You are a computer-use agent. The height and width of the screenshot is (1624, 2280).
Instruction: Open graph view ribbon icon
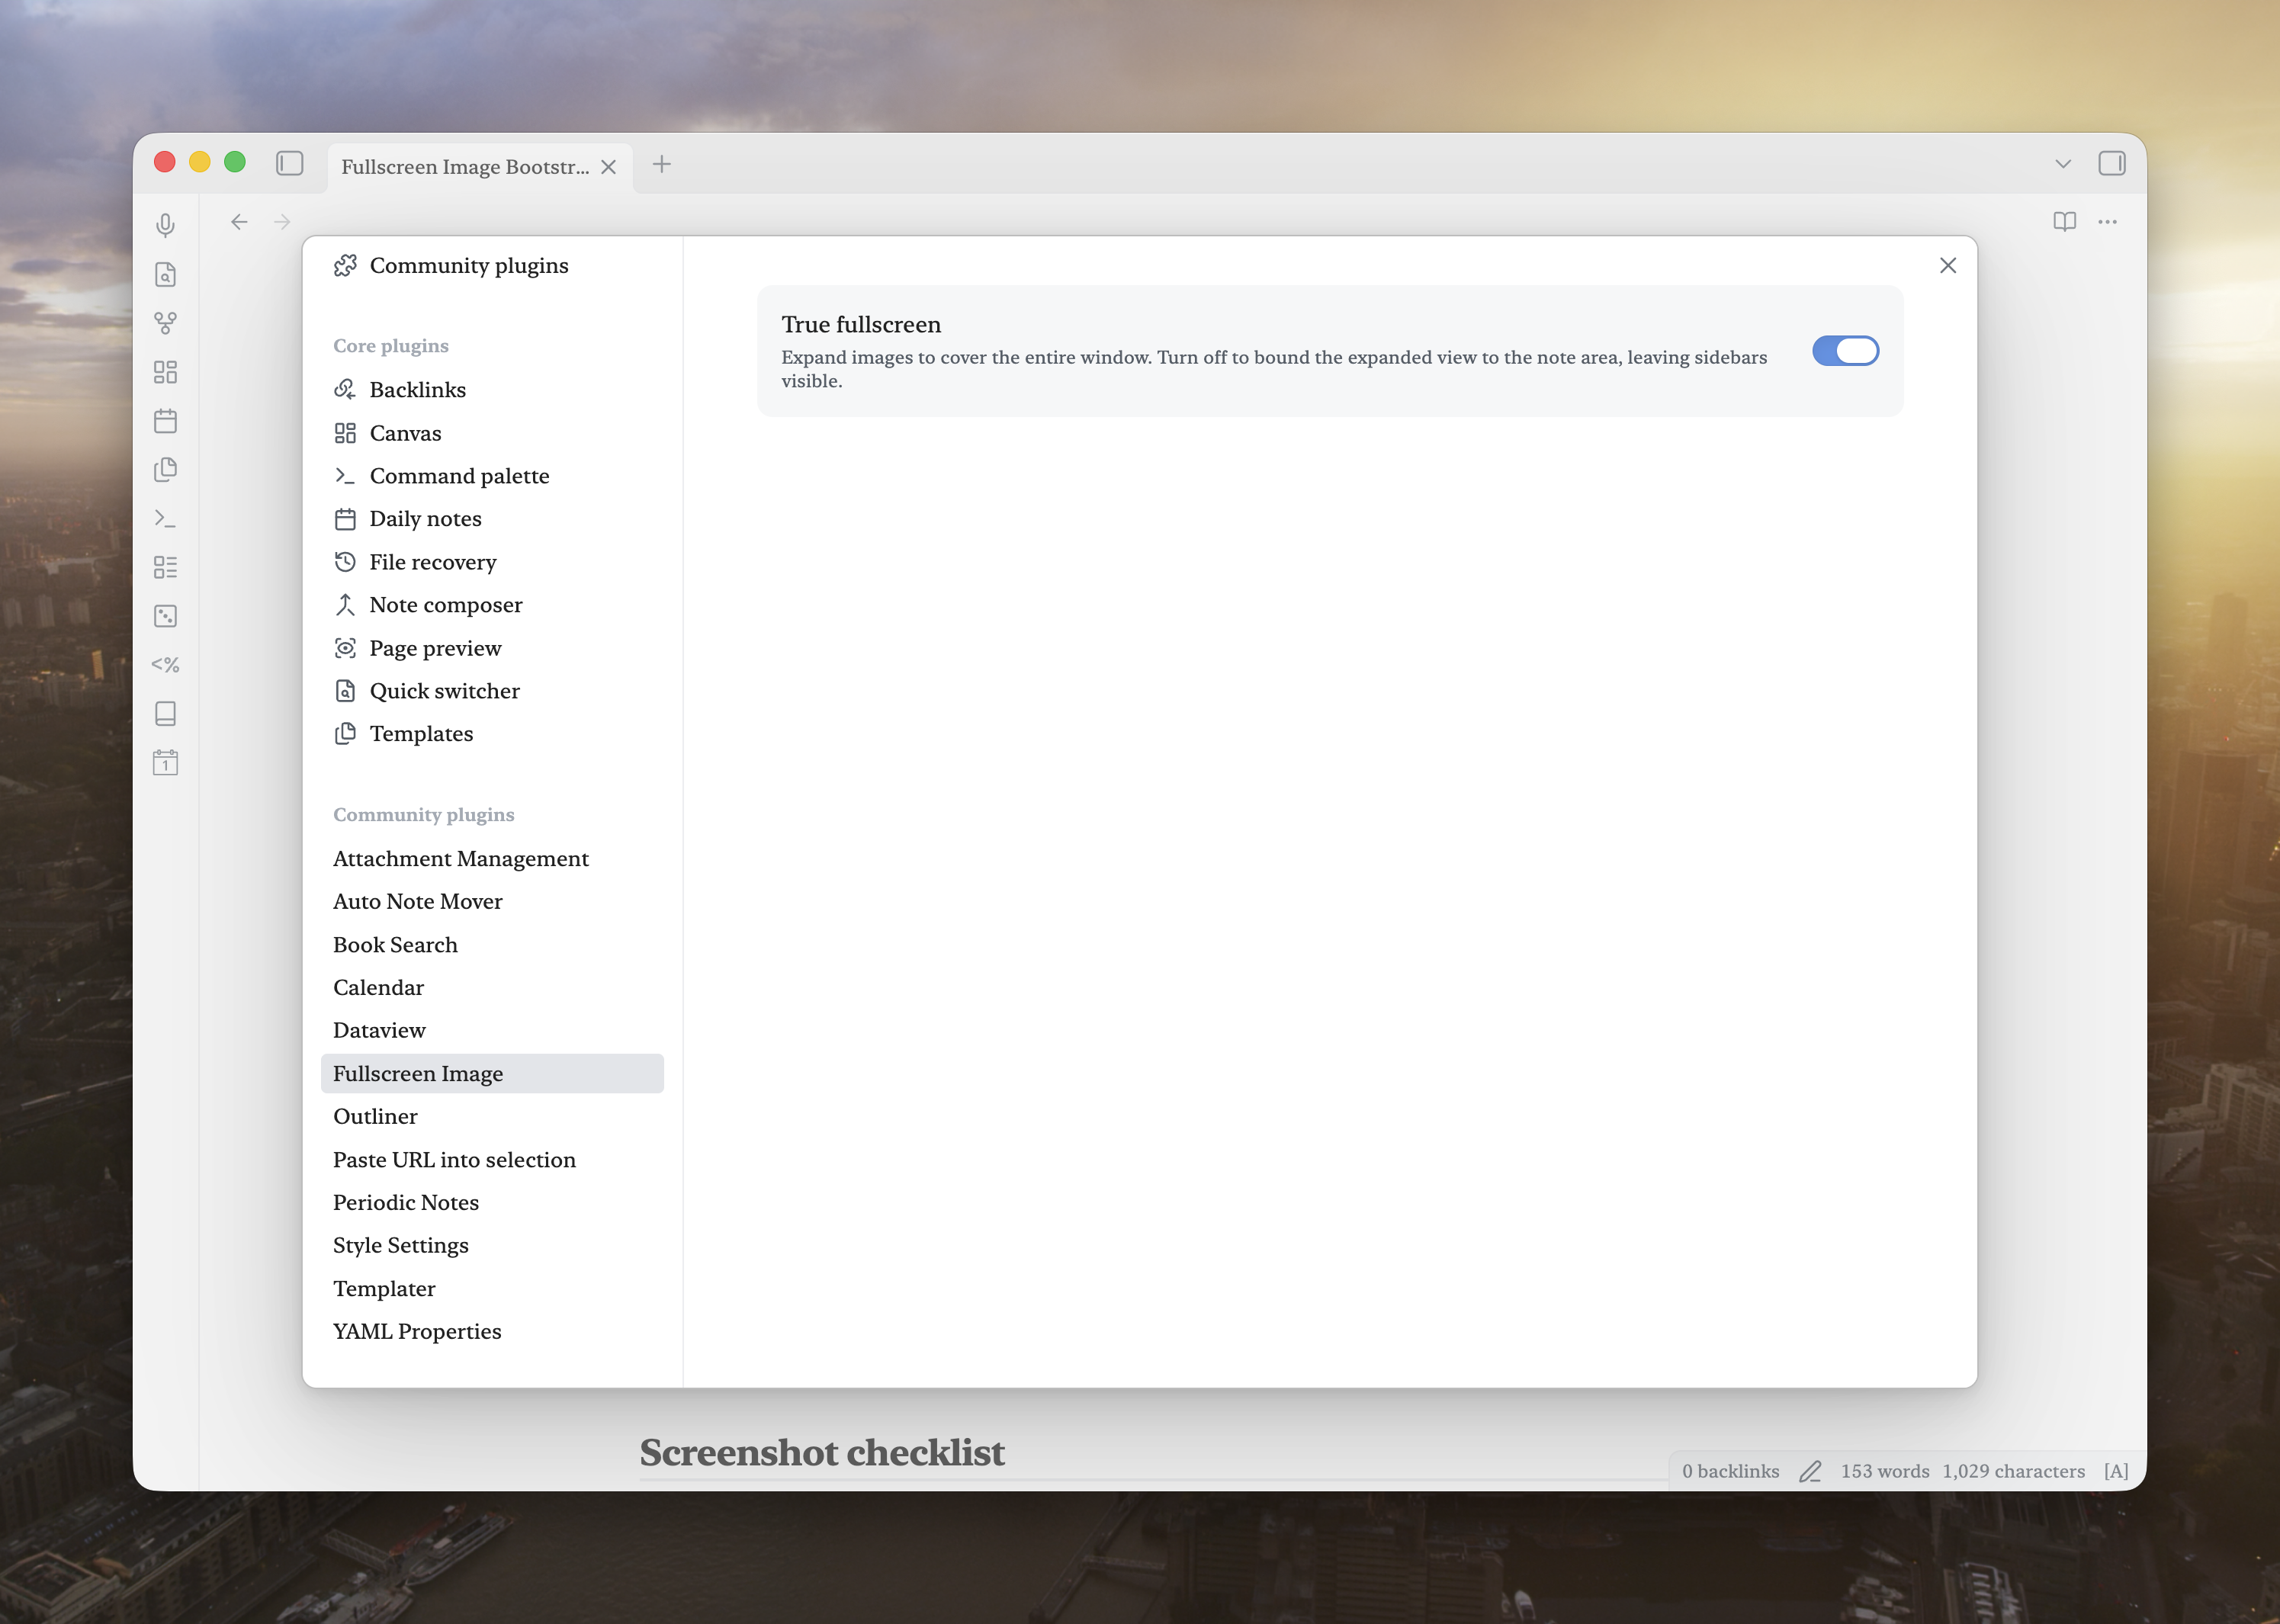click(166, 323)
